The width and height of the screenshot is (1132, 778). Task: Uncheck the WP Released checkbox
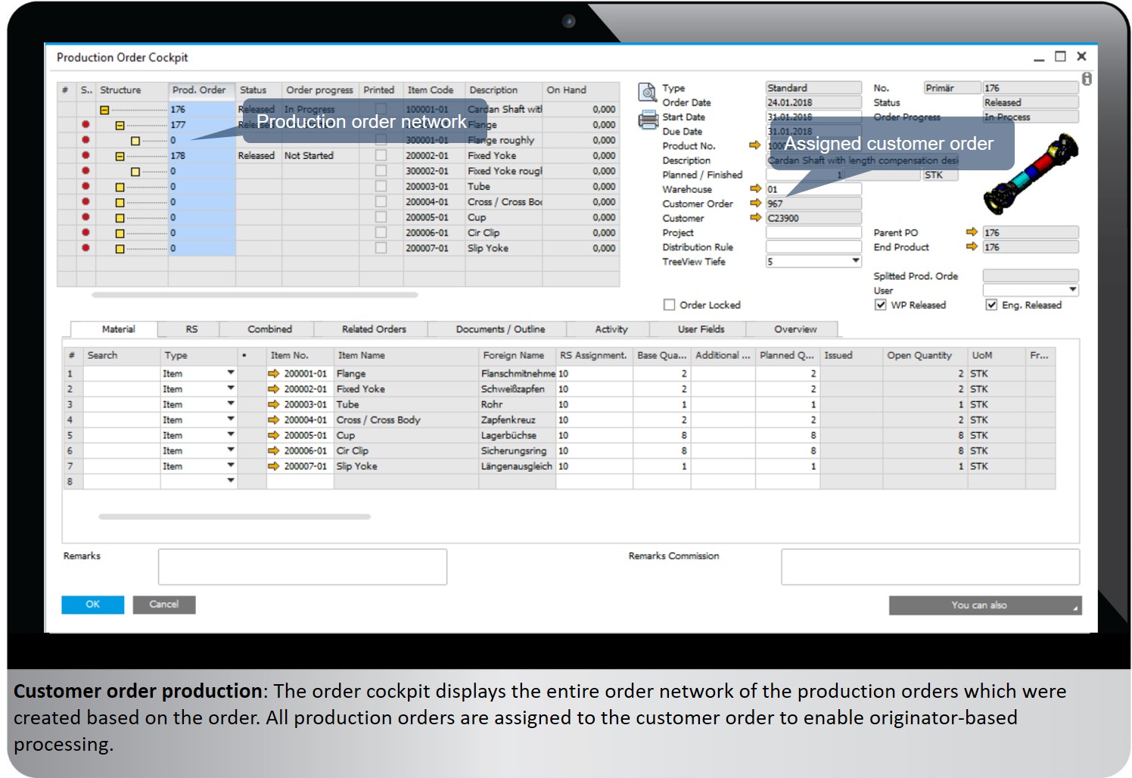point(880,305)
